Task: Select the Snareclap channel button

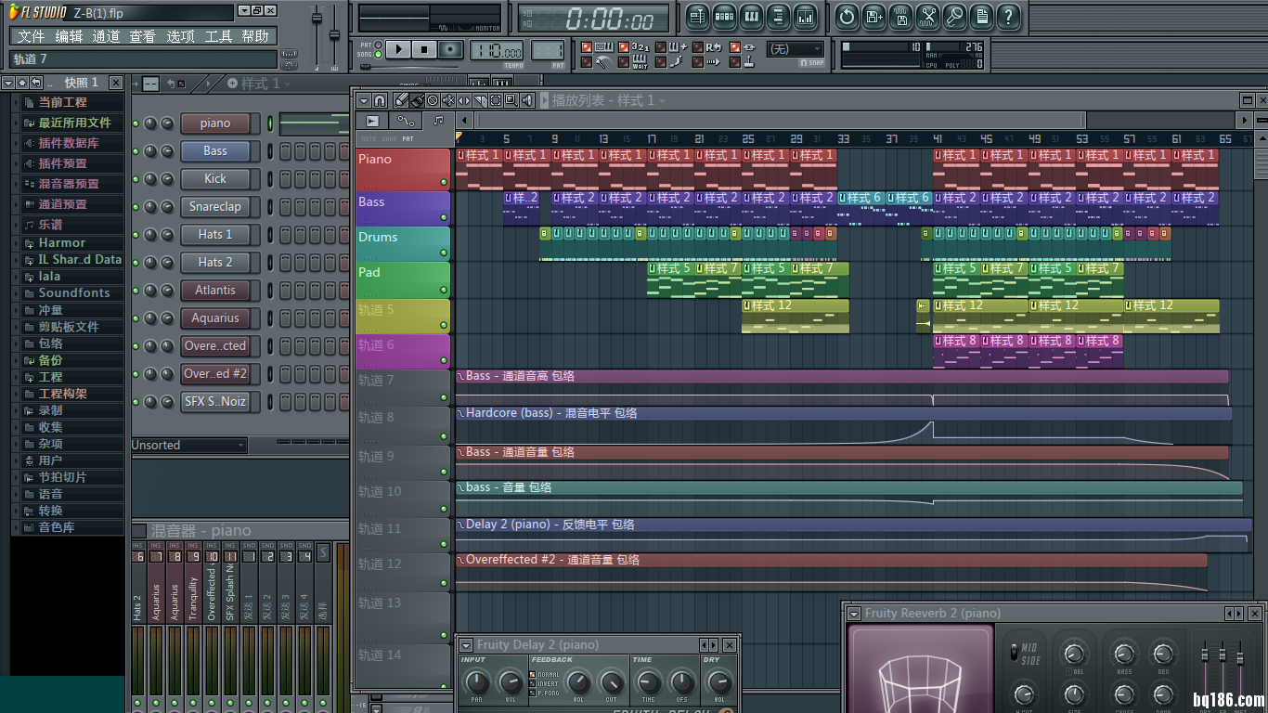Action: click(215, 207)
